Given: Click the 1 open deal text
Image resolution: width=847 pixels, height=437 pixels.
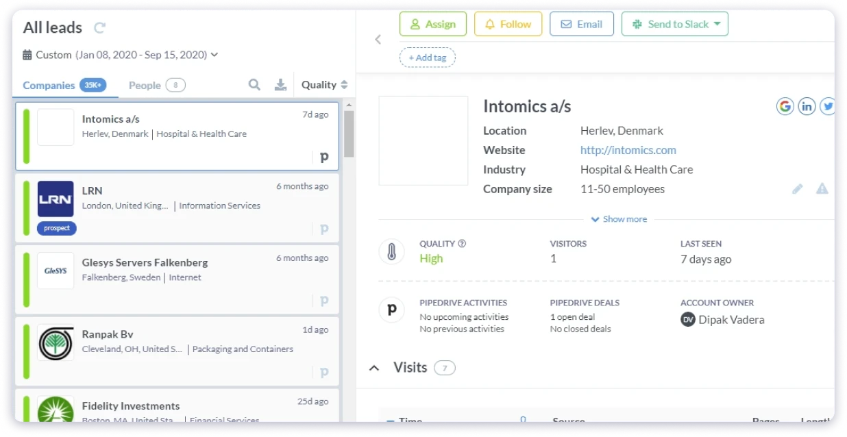Looking at the screenshot, I should (572, 317).
